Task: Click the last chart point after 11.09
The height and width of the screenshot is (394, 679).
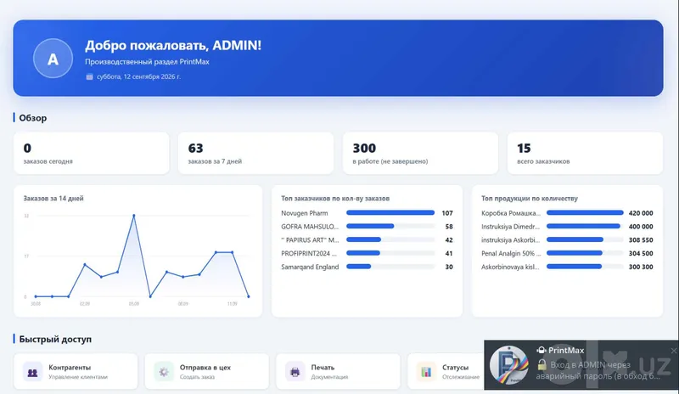Action: (x=249, y=296)
